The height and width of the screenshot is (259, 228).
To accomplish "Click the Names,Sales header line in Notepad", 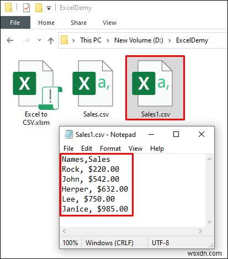I will [x=86, y=159].
